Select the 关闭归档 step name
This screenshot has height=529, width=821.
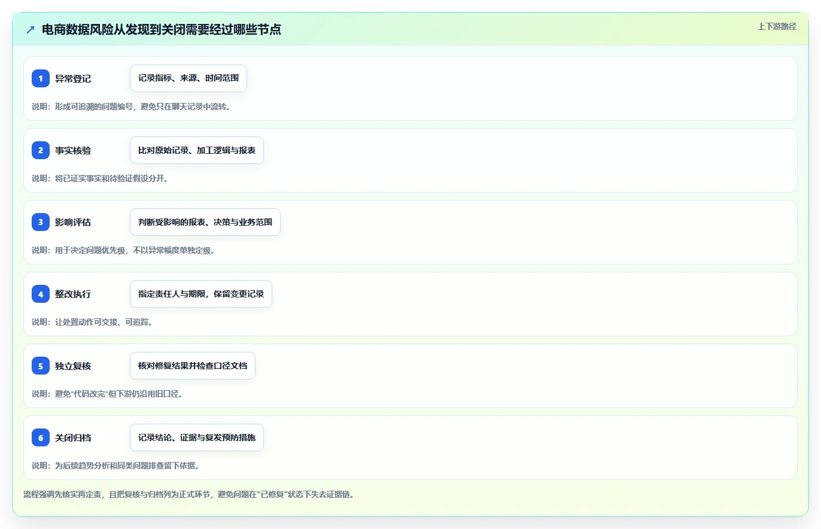click(73, 437)
